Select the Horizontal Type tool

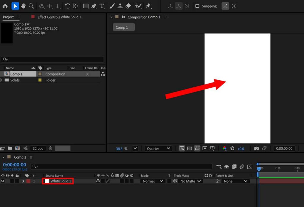pyautogui.click(x=102, y=6)
